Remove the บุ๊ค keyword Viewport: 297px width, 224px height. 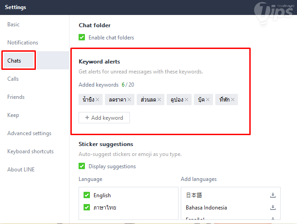[208, 99]
